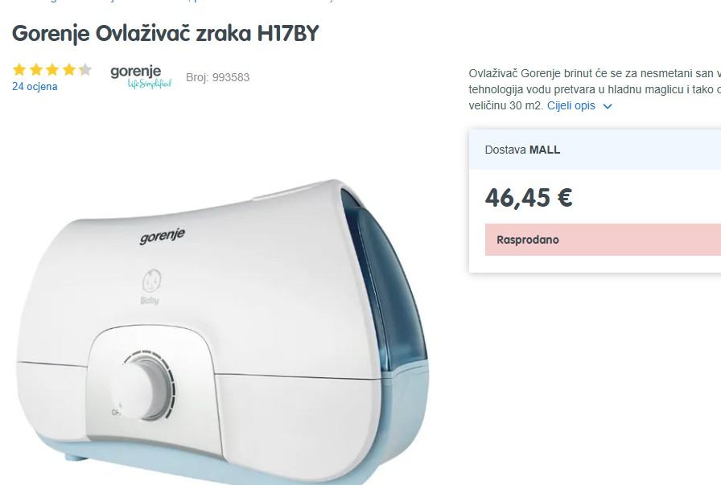The image size is (721, 485).
Task: Open the 24 ocjena reviews link
Action: coord(35,86)
